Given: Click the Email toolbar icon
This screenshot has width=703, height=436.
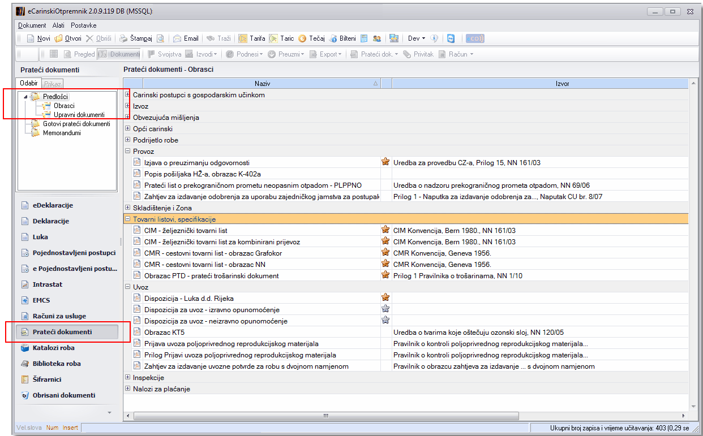Looking at the screenshot, I should (x=177, y=38).
